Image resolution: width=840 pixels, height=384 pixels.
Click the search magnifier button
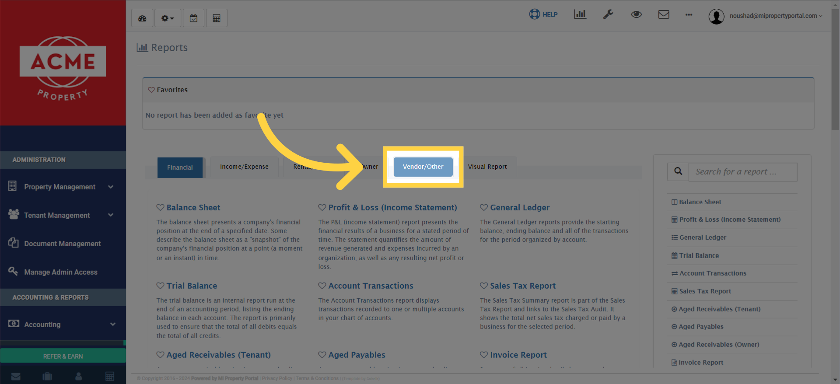(x=678, y=172)
